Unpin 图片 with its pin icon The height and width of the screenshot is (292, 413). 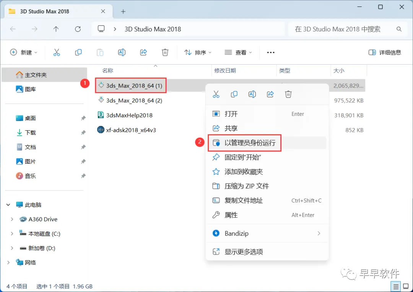tap(83, 161)
